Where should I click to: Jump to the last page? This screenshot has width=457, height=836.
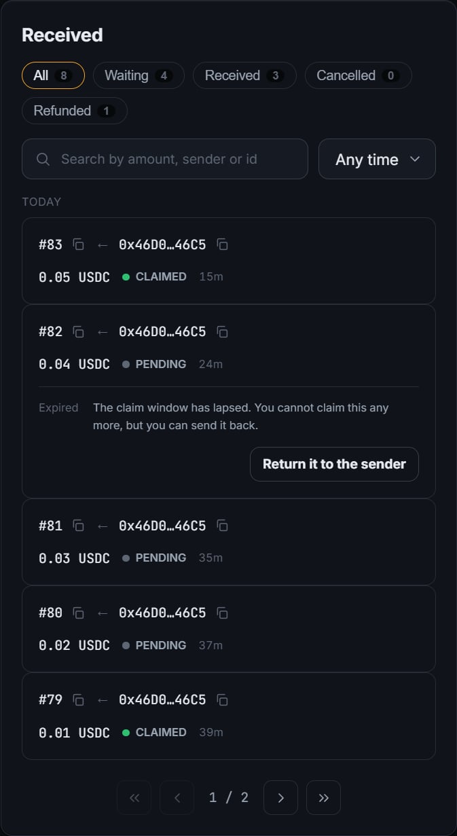(323, 797)
